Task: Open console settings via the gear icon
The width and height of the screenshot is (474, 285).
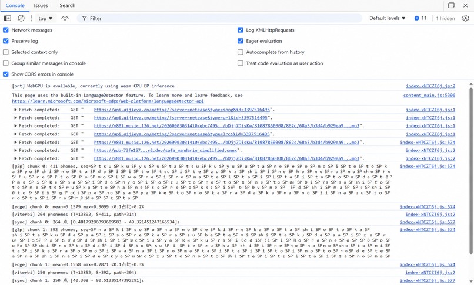Action: click(465, 18)
